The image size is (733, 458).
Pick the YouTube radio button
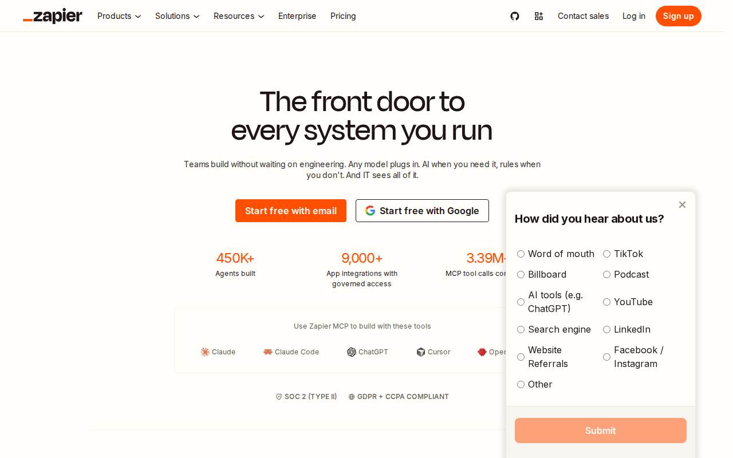tap(606, 302)
